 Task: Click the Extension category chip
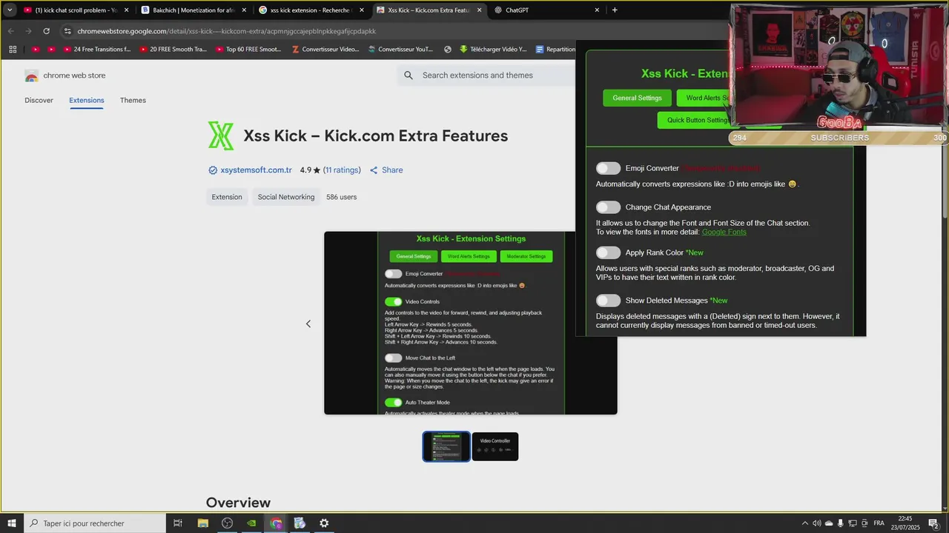(227, 197)
